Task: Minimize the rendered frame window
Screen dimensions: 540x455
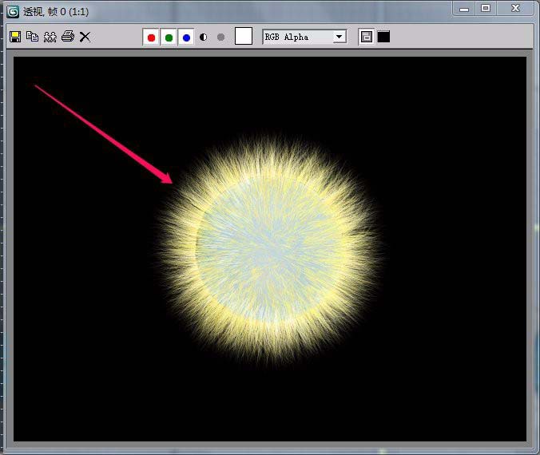Action: (x=464, y=9)
